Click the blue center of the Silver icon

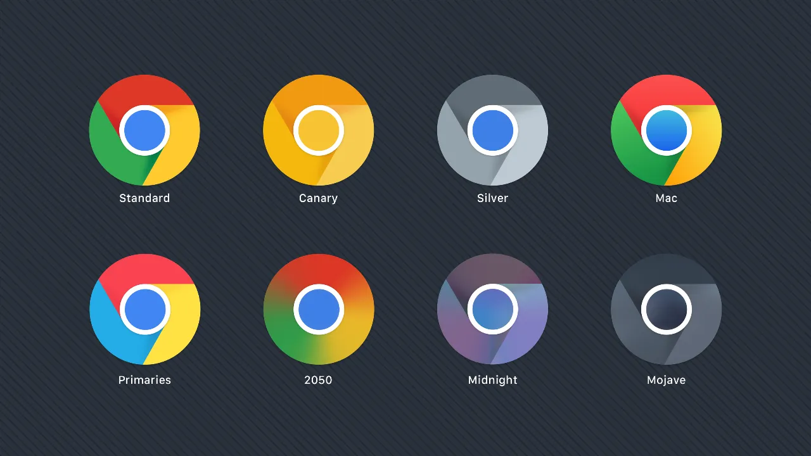coord(492,130)
